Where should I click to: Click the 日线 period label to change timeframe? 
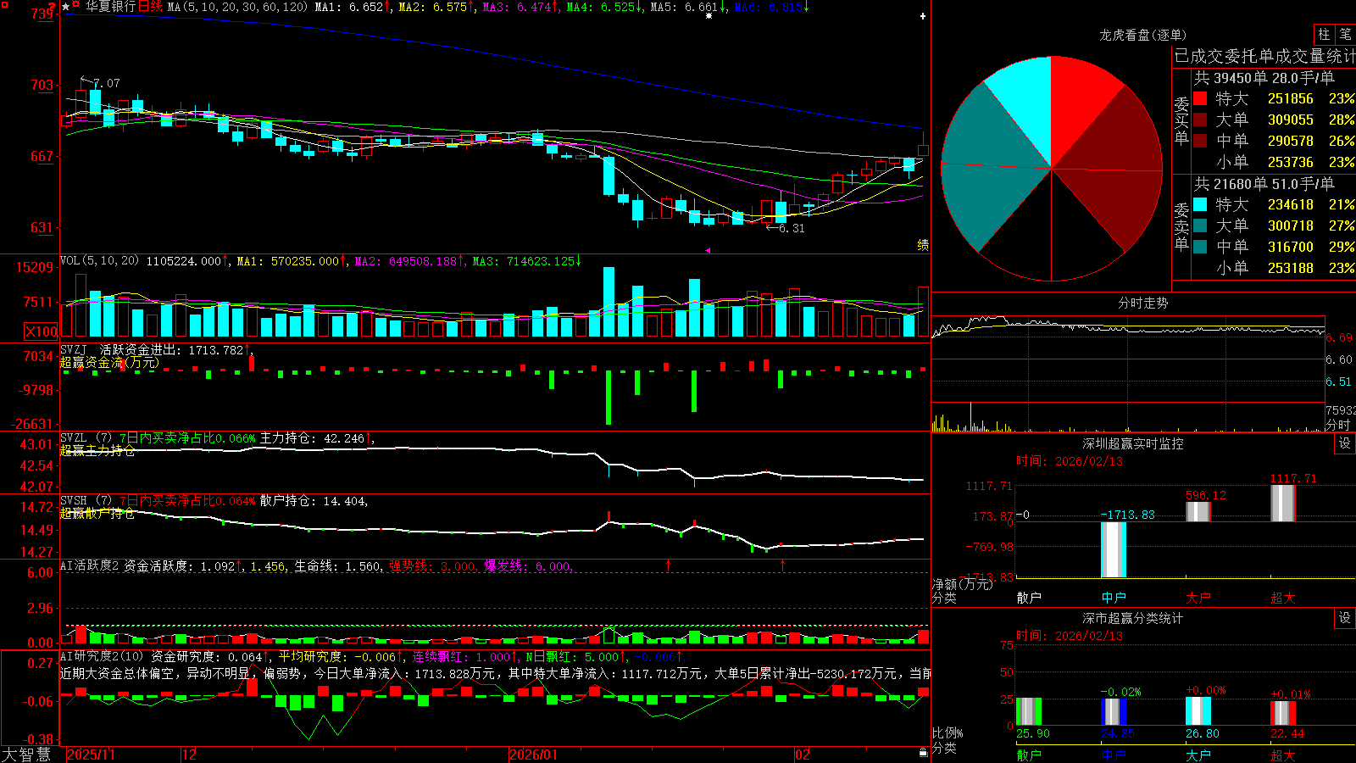150,7
